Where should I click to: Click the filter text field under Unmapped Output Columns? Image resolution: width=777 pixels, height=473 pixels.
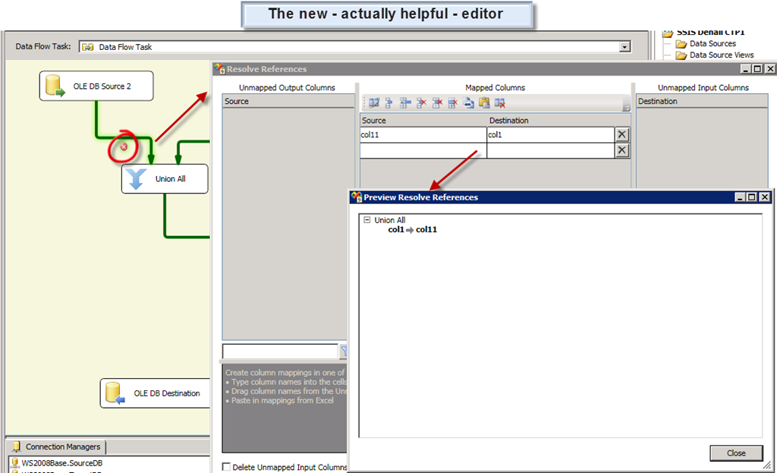point(280,351)
